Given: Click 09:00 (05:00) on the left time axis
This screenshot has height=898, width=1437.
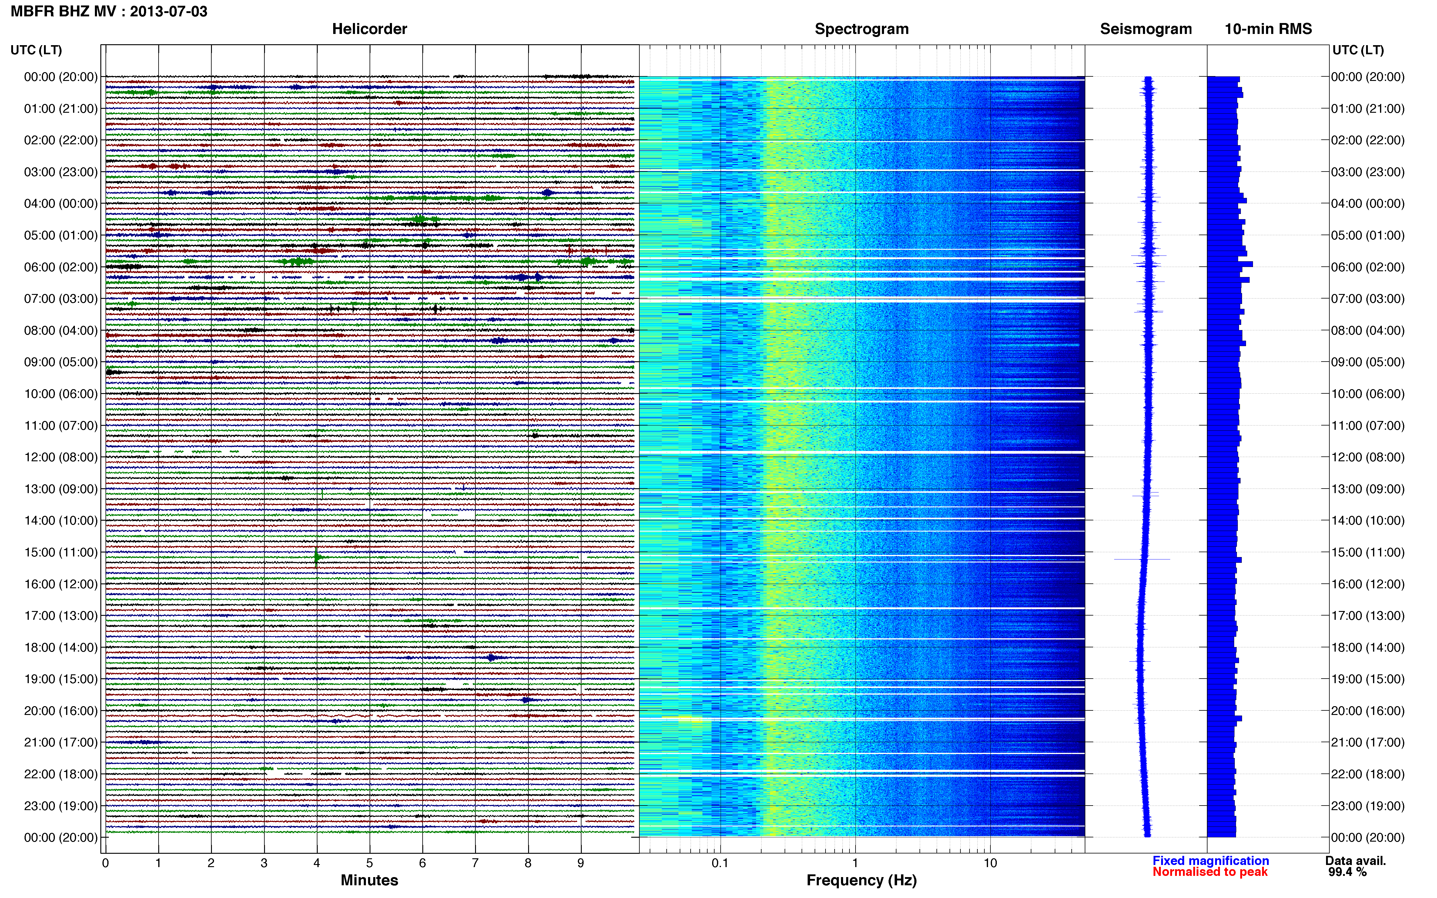Looking at the screenshot, I should (x=61, y=362).
